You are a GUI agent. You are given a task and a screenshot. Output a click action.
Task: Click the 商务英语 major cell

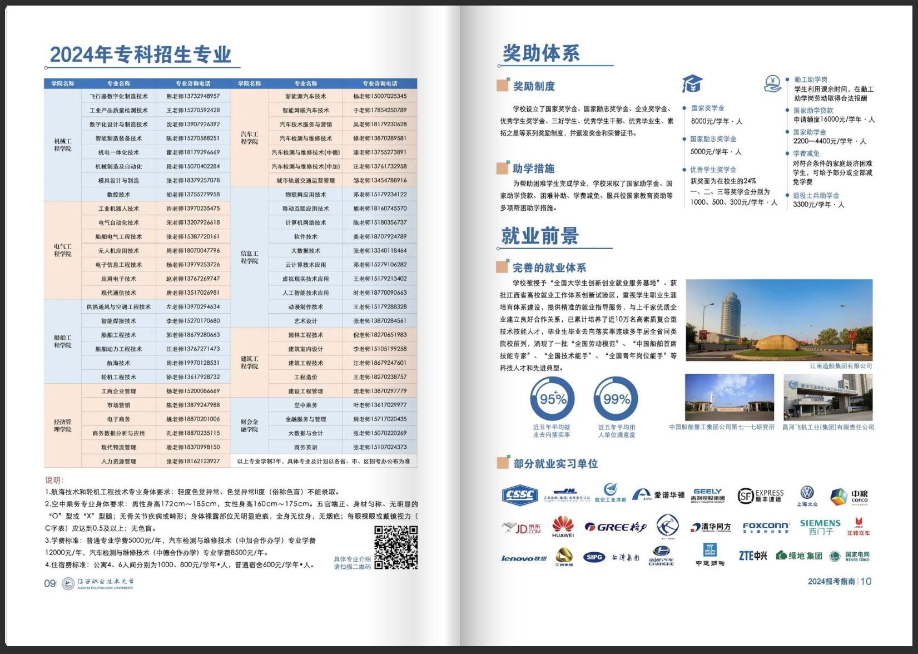[305, 447]
